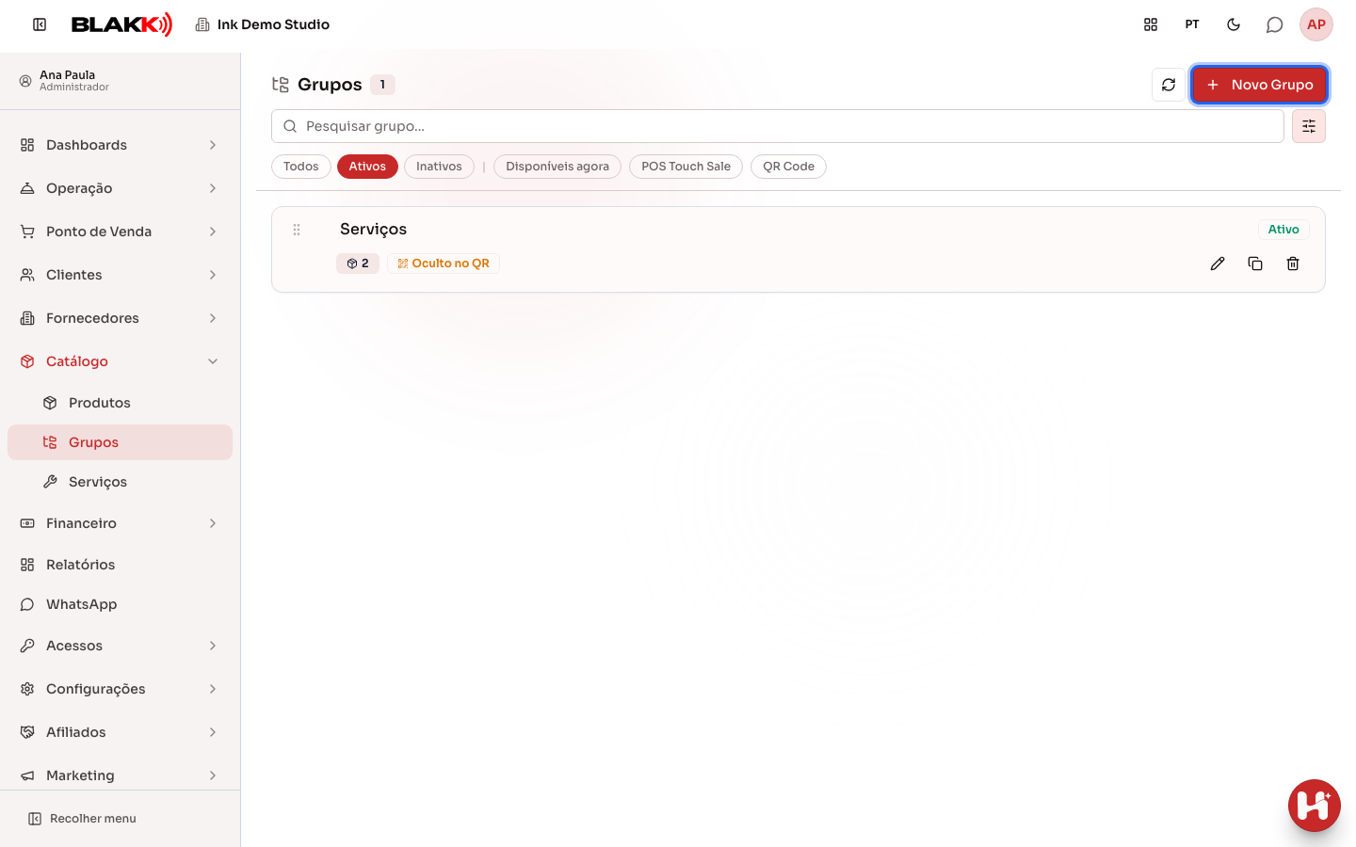Expand the Fornecedores menu
Image resolution: width=1356 pixels, height=847 pixels.
point(120,318)
